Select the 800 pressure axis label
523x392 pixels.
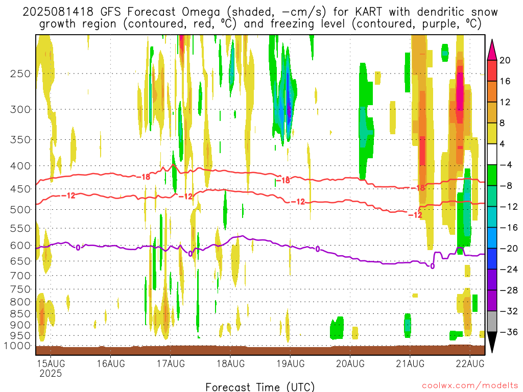[20, 302]
